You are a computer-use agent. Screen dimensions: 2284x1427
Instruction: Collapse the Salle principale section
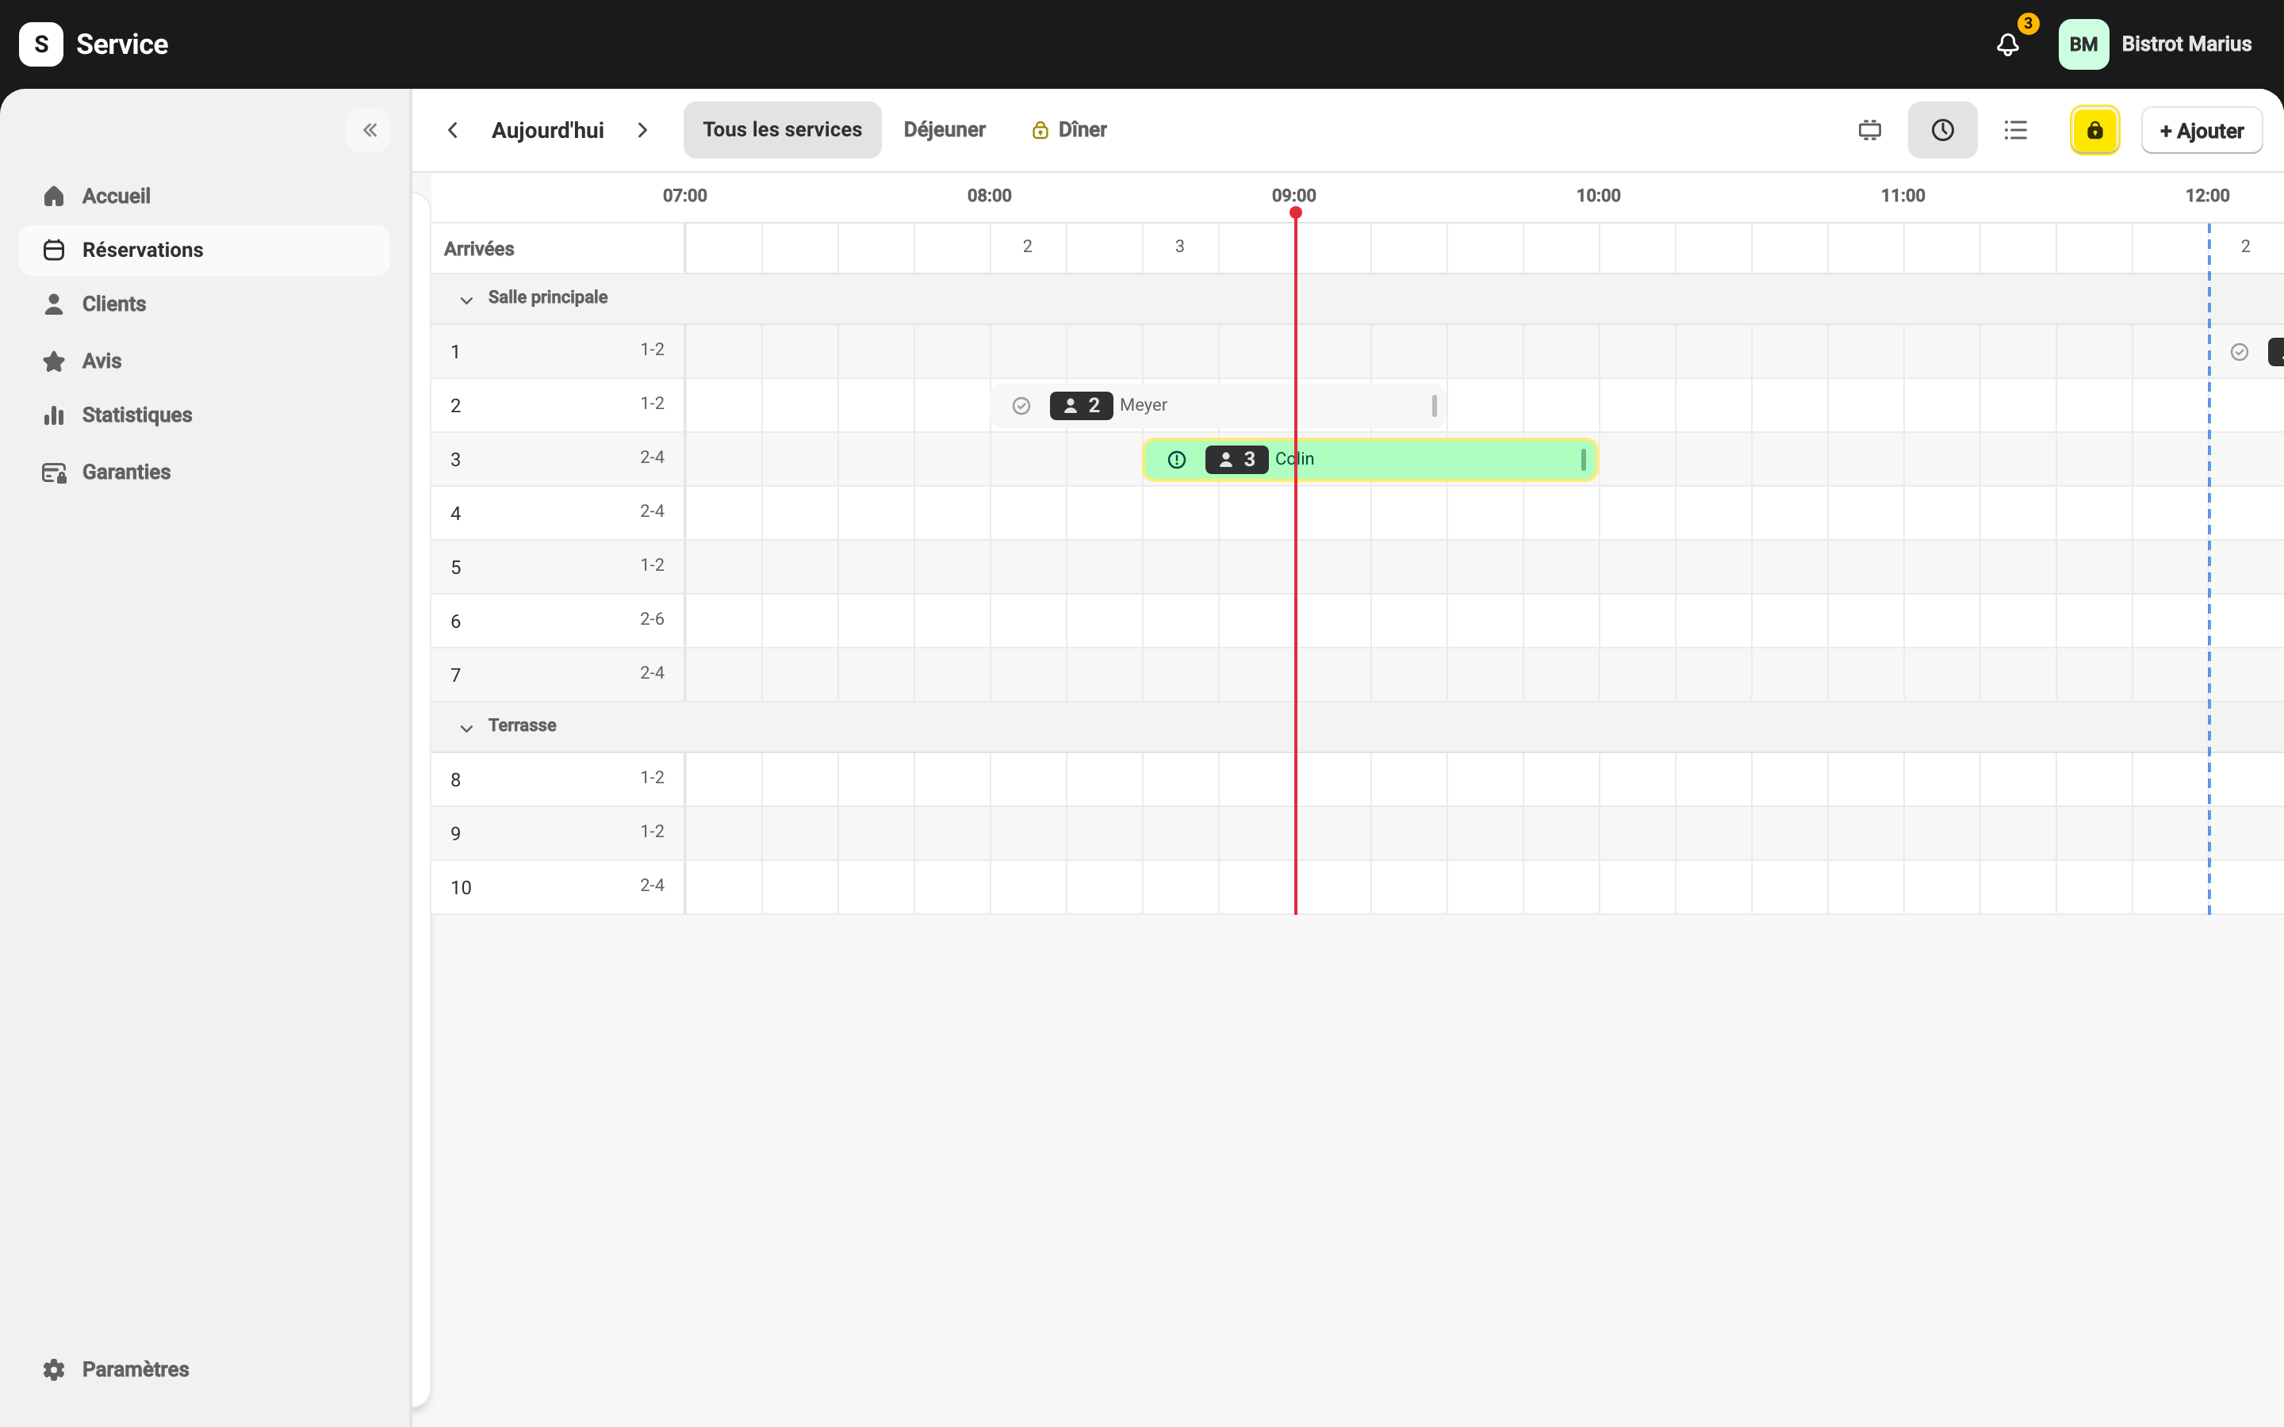coord(466,300)
